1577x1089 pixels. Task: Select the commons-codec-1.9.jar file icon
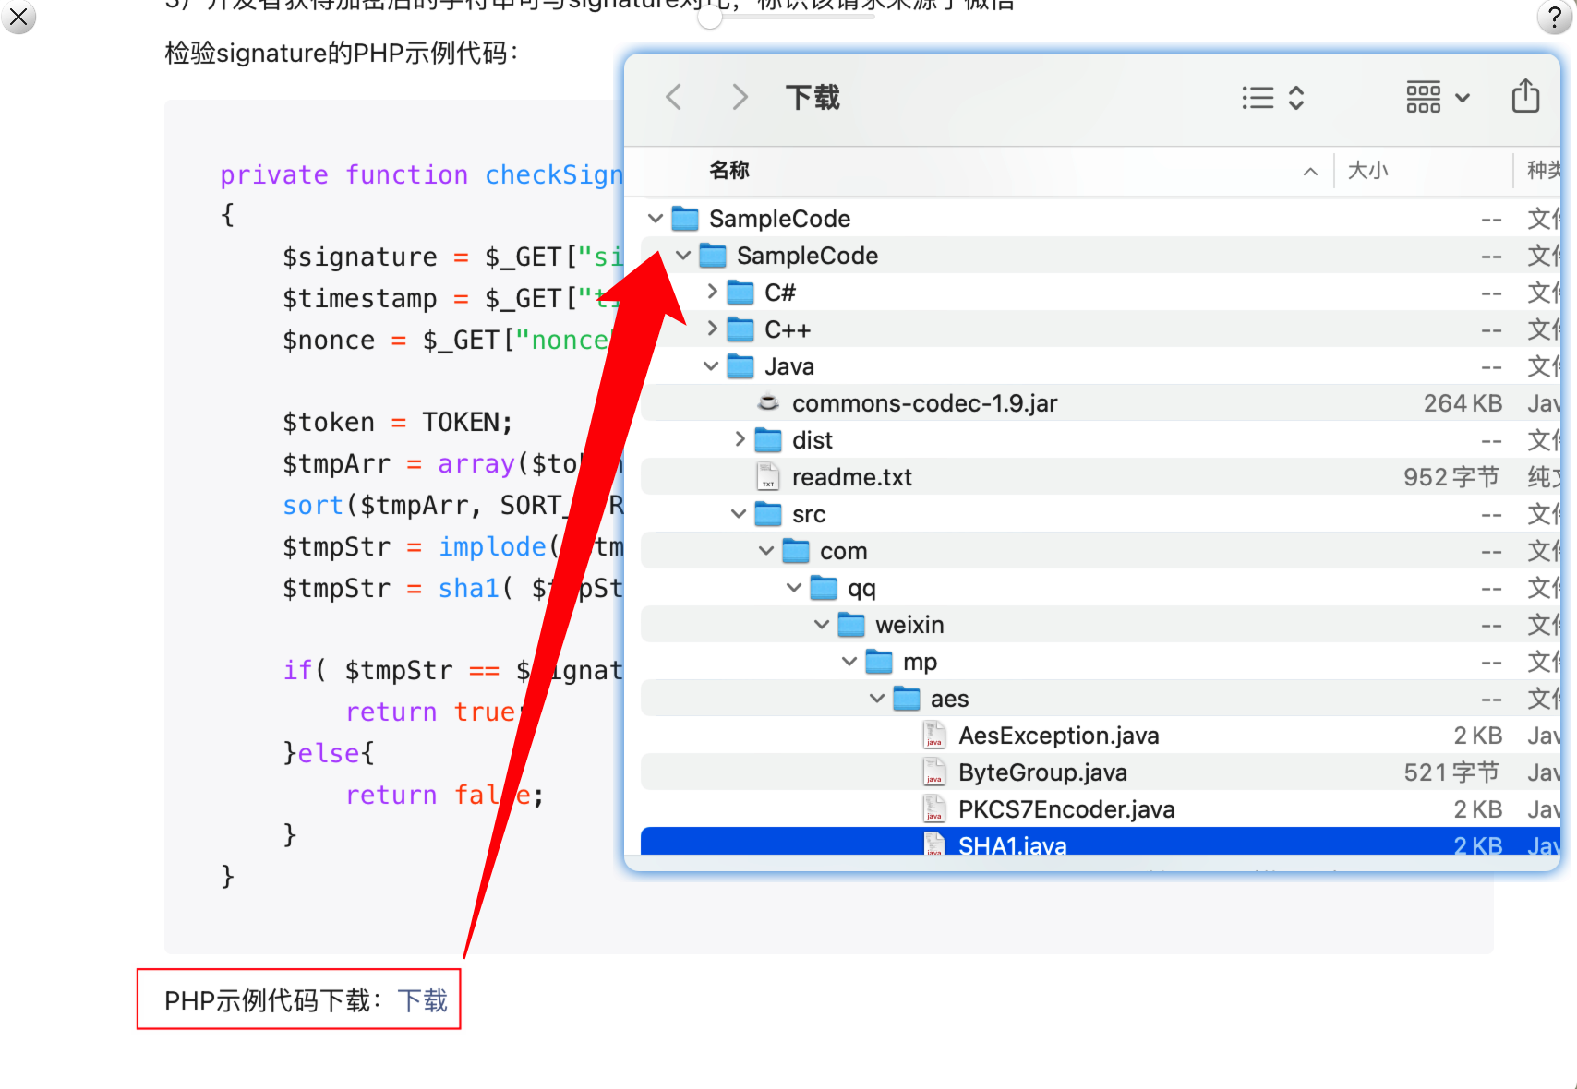[768, 402]
